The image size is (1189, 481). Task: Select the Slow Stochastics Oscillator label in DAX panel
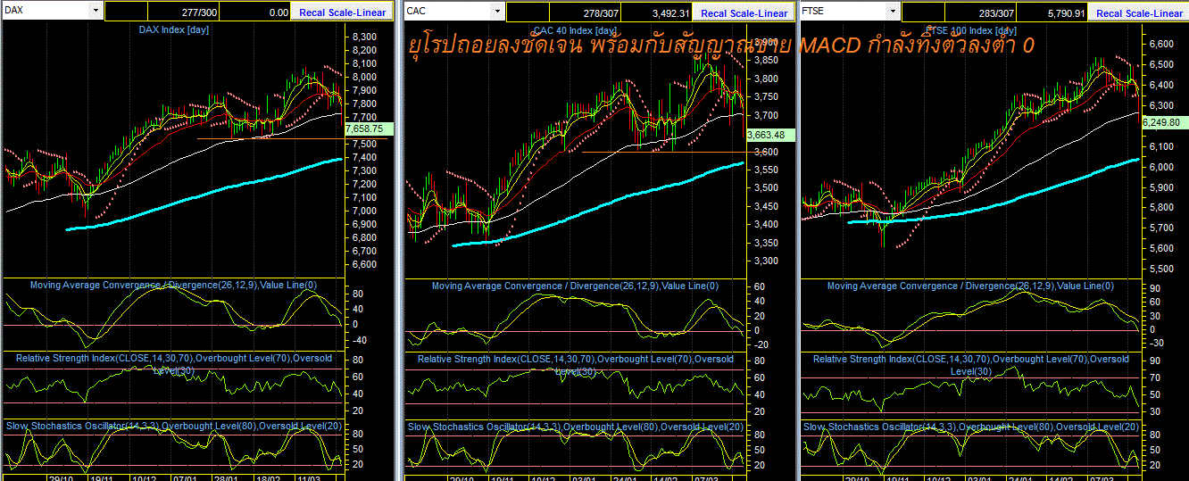(x=173, y=427)
